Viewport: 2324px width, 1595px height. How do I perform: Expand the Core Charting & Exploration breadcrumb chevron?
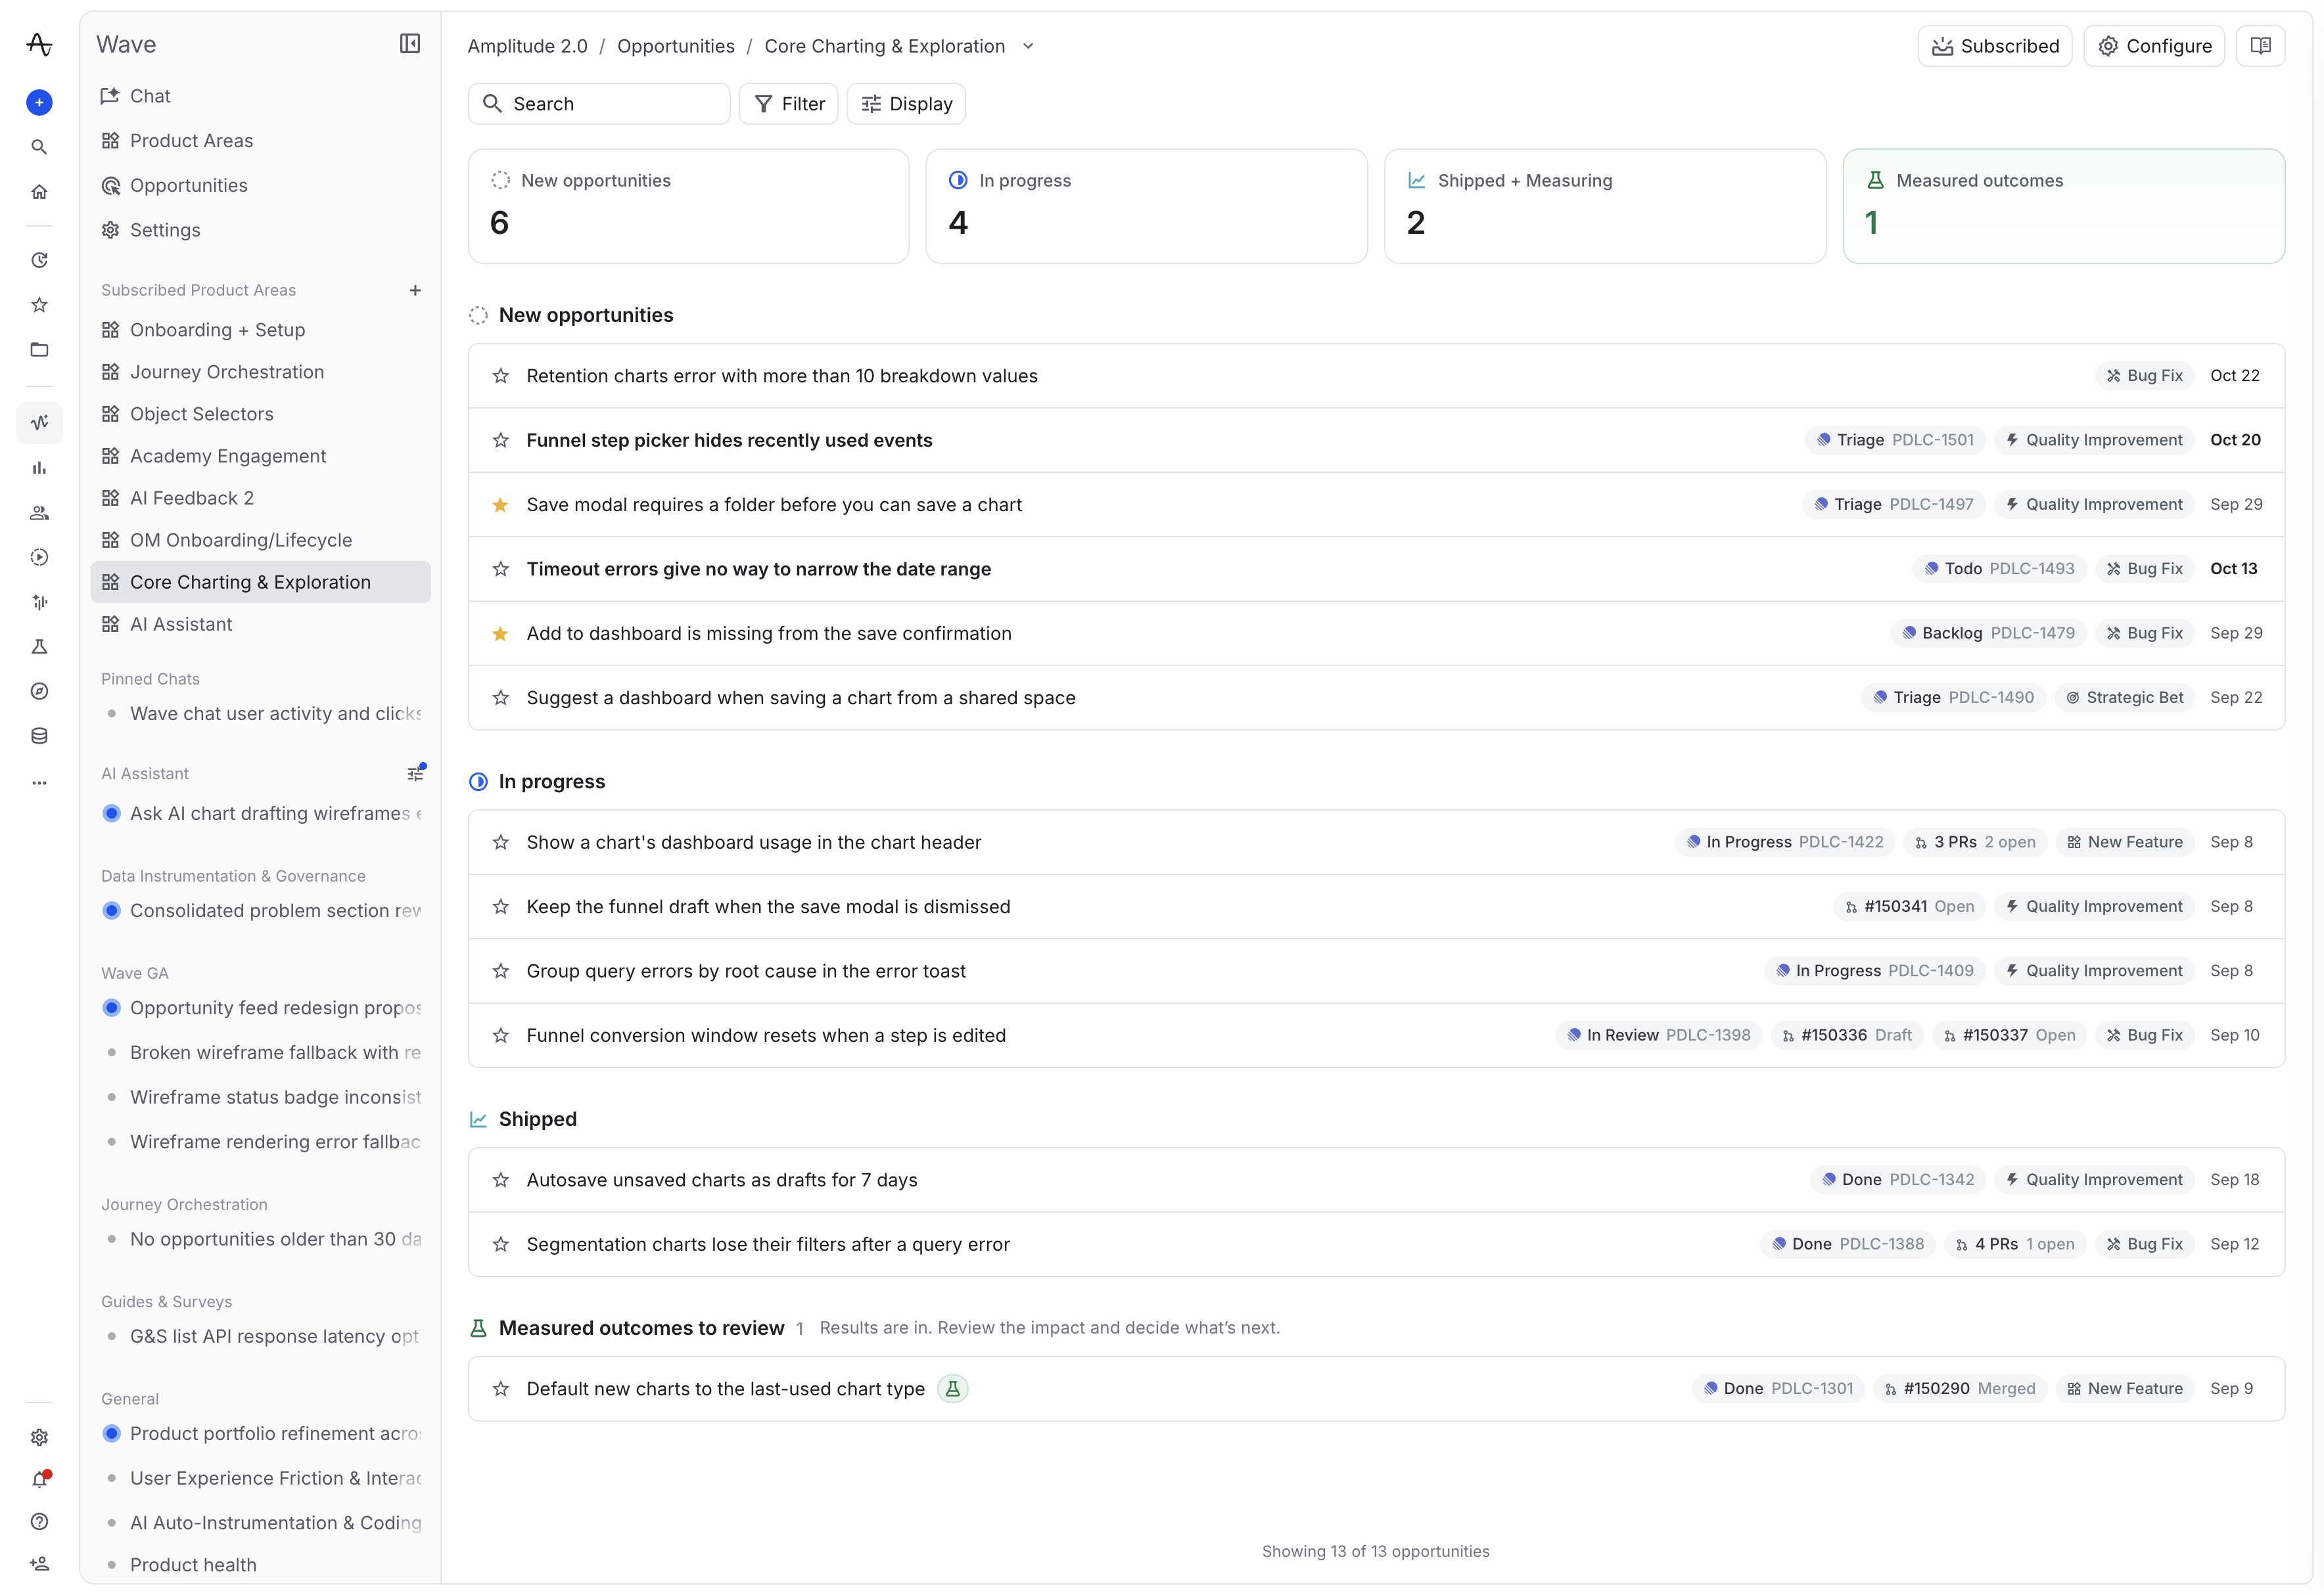[x=1029, y=46]
